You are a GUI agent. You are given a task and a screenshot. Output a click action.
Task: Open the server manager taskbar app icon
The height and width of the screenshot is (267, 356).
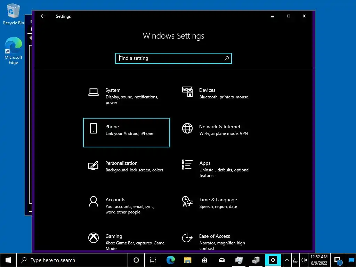coord(238,260)
